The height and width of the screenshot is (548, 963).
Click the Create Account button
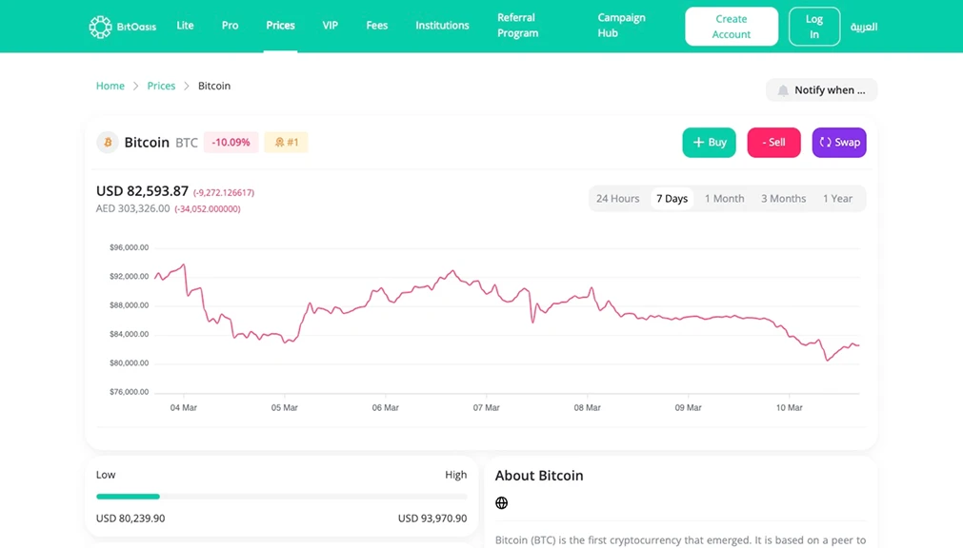coord(732,27)
